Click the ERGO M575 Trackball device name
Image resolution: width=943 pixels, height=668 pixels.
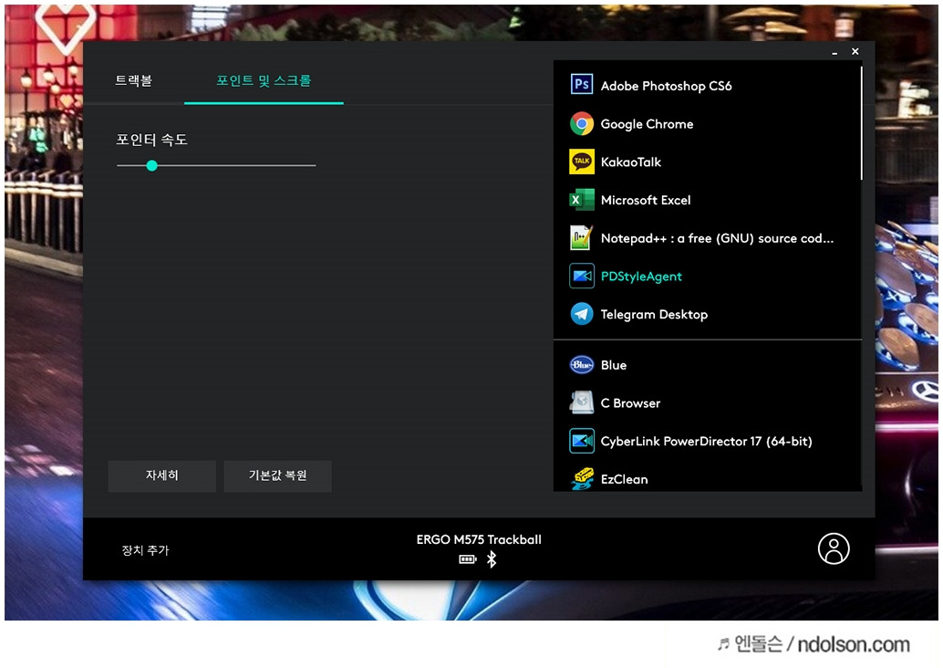[x=479, y=539]
